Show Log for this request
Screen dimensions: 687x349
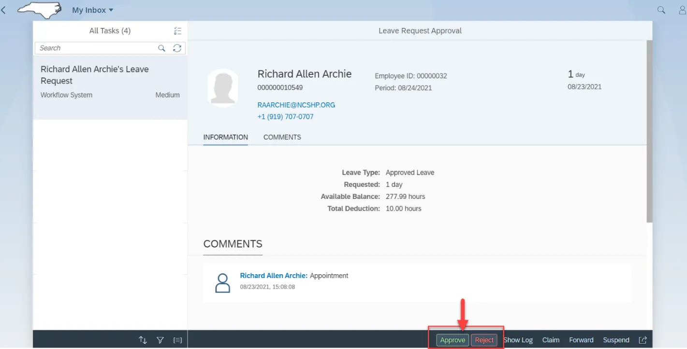(518, 340)
